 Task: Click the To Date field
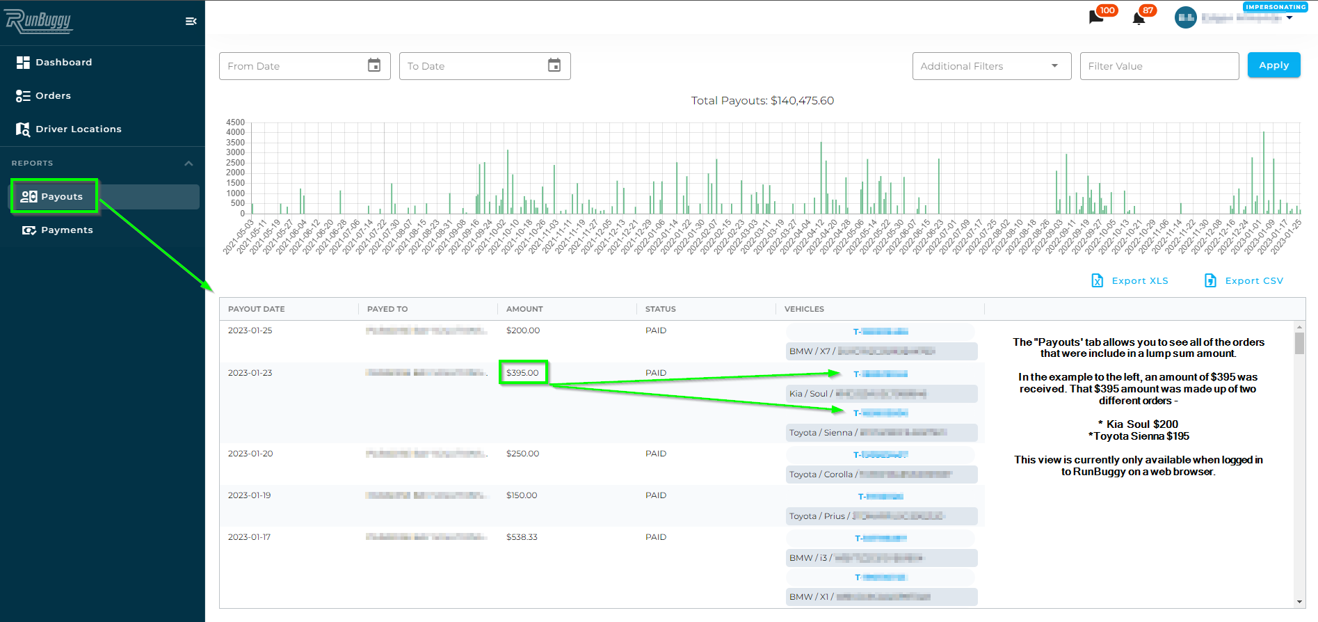[x=485, y=66]
